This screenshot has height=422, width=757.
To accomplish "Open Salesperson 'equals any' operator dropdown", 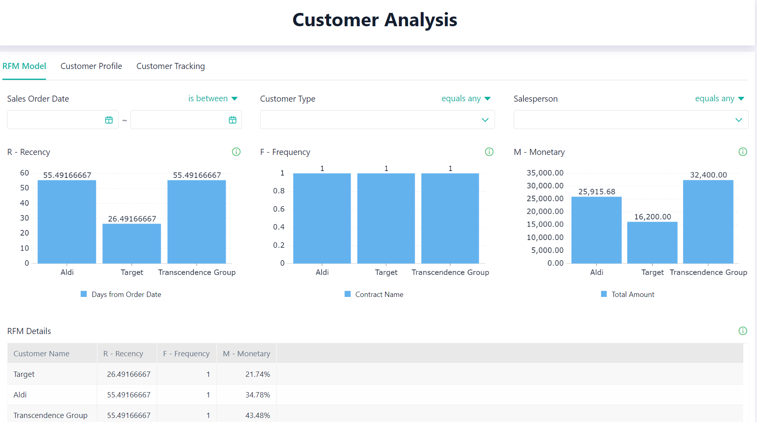I will tap(719, 98).
